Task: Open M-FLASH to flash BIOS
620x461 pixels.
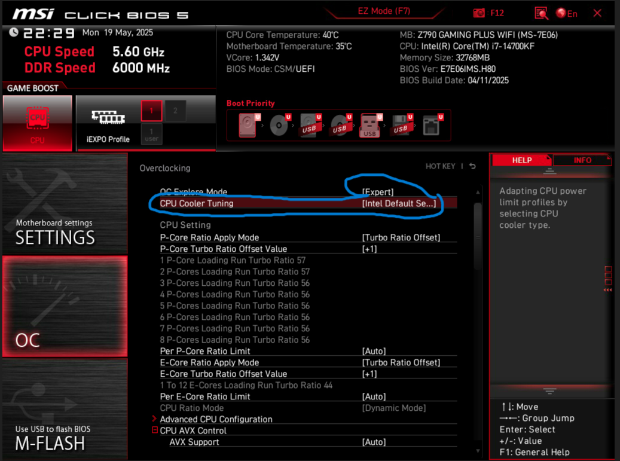Action: point(65,409)
